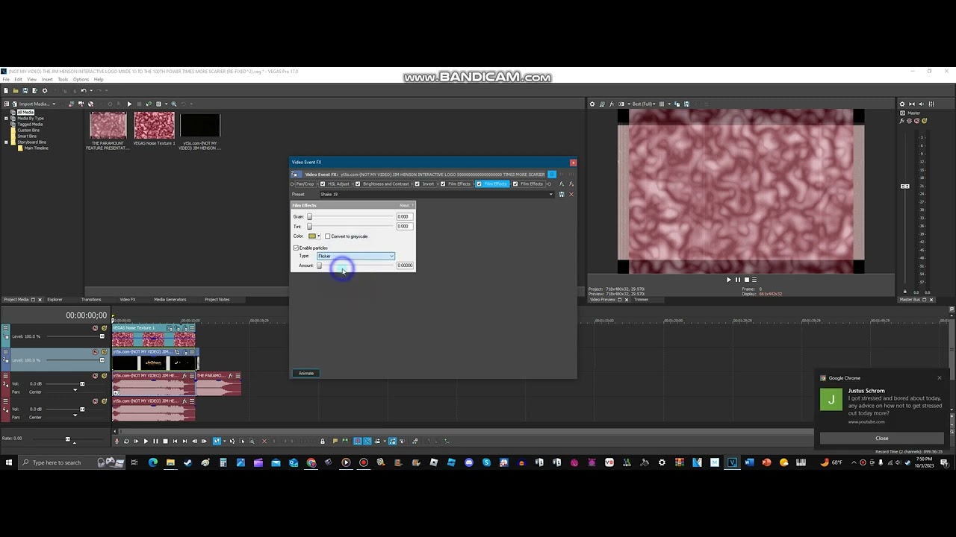Click the Open project folder icon
956x537 pixels.
click(16, 91)
